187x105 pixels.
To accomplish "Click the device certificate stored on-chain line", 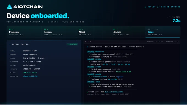I will pyautogui.click(x=110, y=87).
